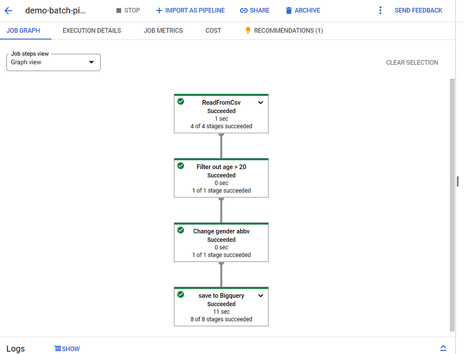Click the green check on ReadFromCsv
This screenshot has width=464, height=354.
click(x=181, y=101)
